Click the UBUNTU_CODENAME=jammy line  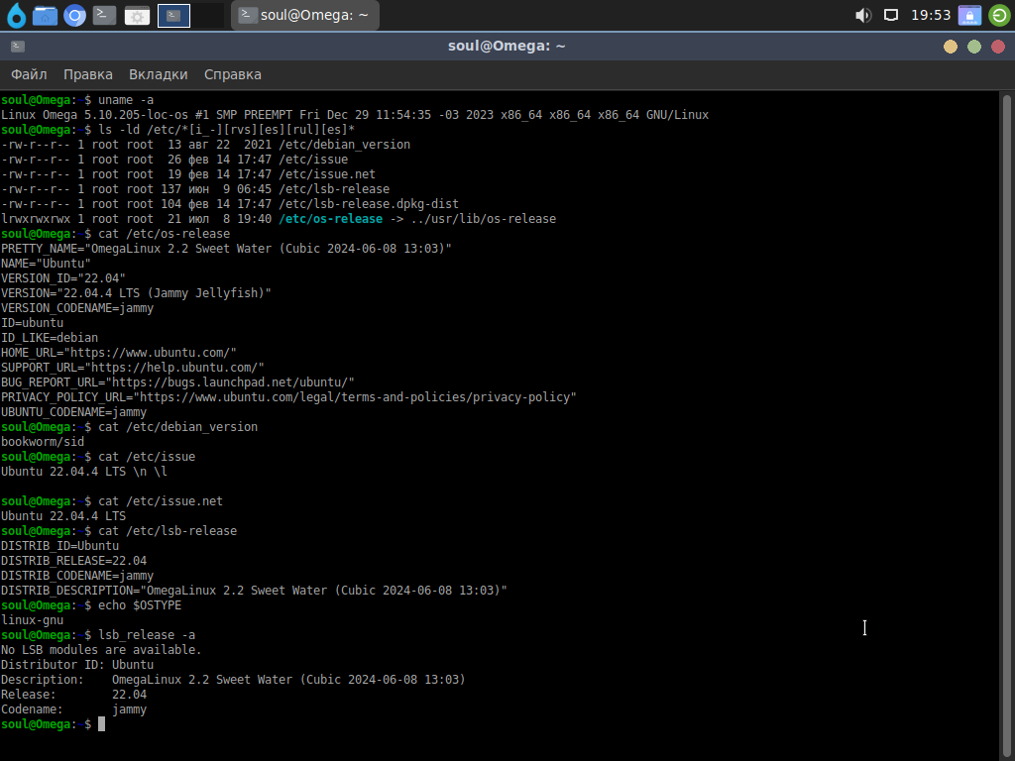coord(73,413)
